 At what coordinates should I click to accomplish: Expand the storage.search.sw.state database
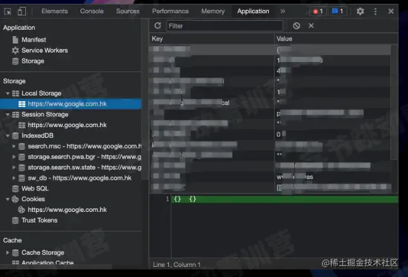point(14,168)
